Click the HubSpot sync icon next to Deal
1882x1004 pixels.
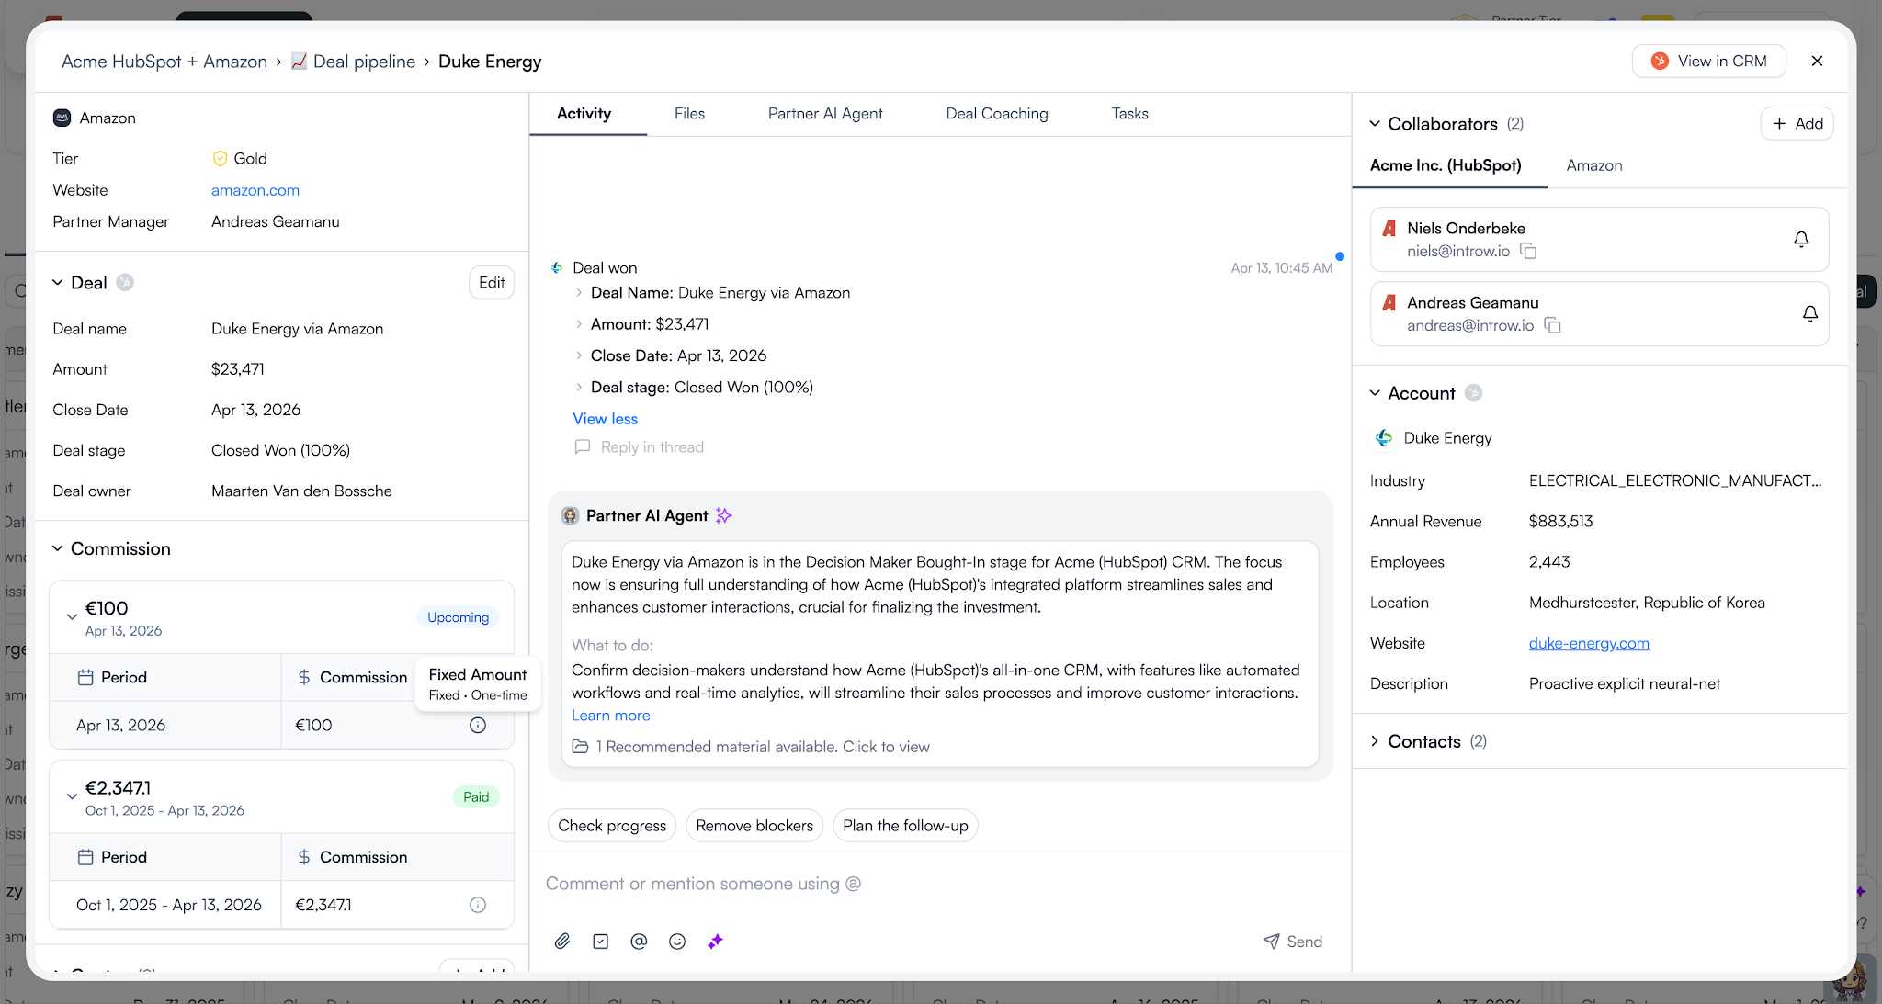[x=125, y=283]
